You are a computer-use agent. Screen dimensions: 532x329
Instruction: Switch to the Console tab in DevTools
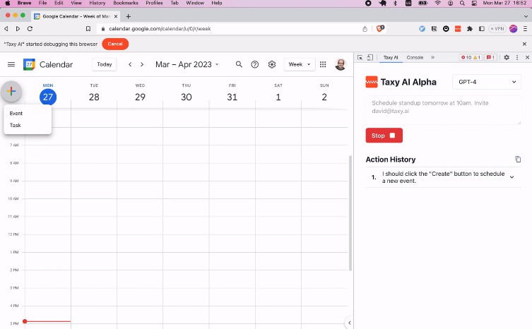tap(415, 57)
